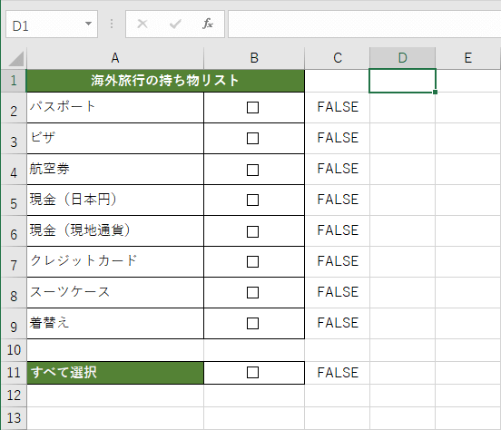Select column D header

(x=403, y=58)
